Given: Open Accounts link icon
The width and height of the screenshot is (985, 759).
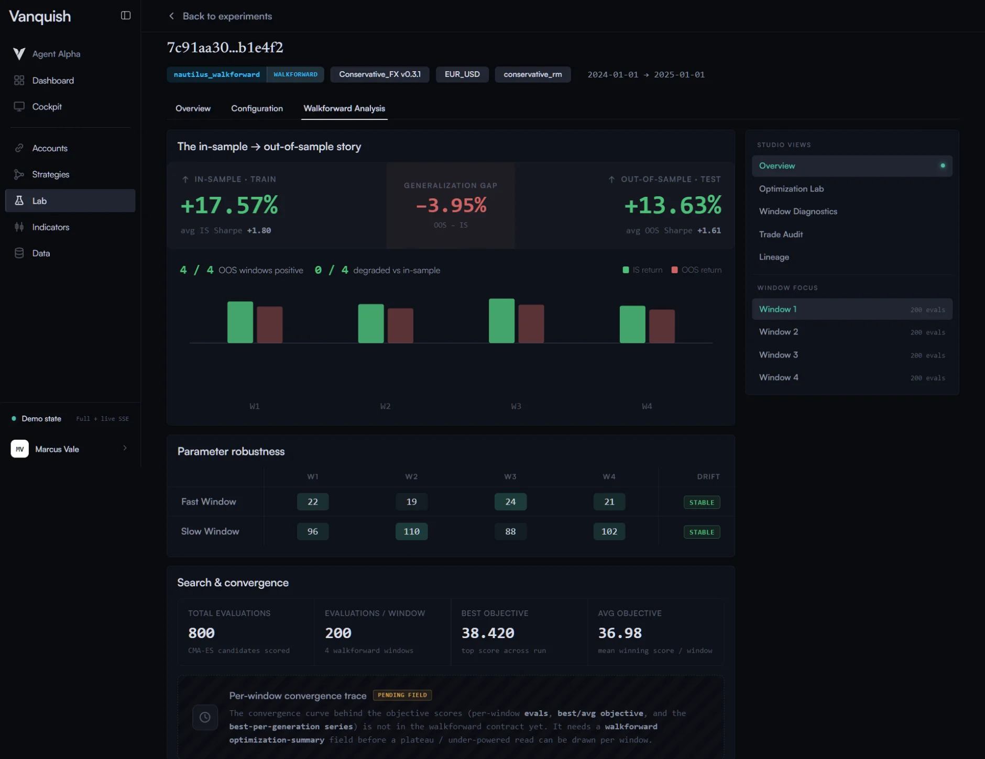Looking at the screenshot, I should [19, 148].
